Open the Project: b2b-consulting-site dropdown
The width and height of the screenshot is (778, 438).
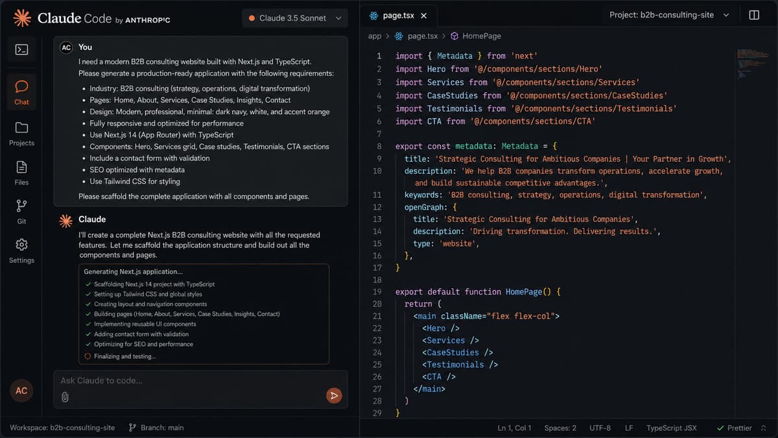670,15
